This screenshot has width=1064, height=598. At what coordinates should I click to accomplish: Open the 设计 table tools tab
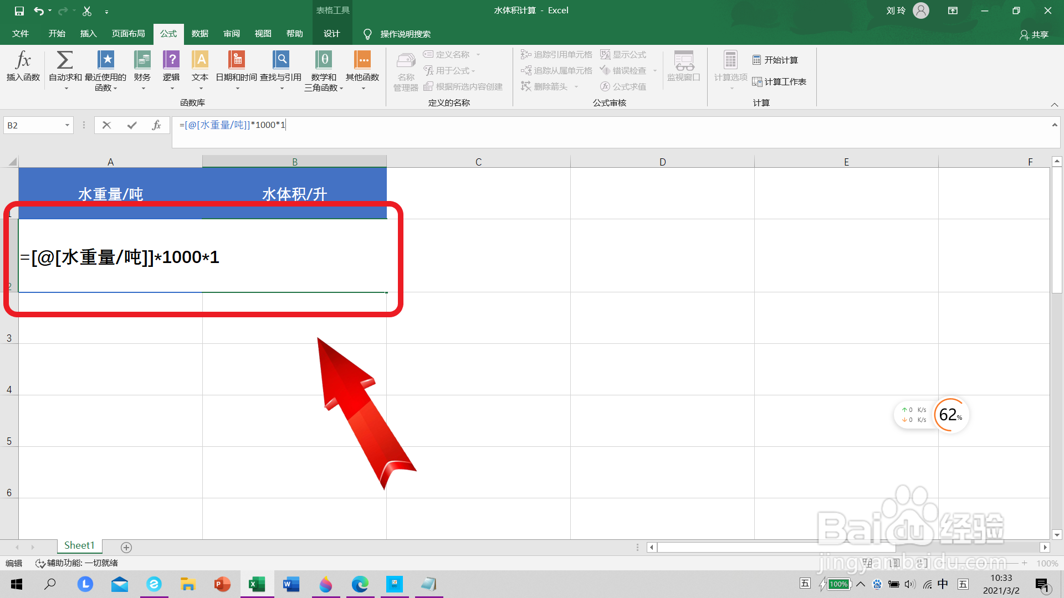click(331, 34)
